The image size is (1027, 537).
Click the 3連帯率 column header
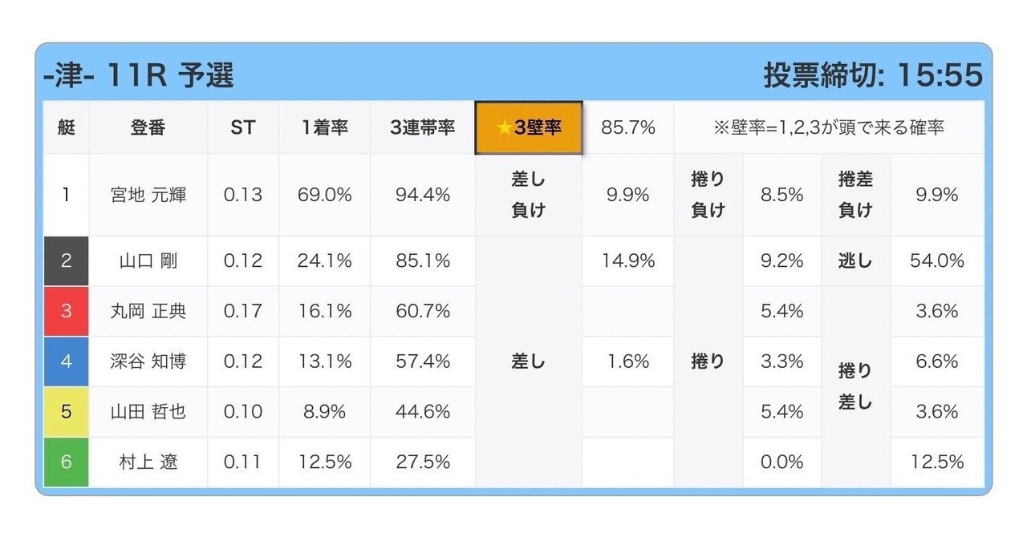pyautogui.click(x=423, y=127)
